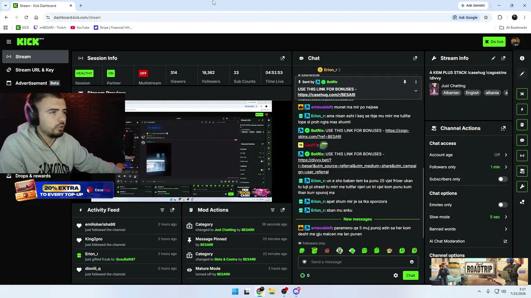Select the Albanian tag in Stream info
This screenshot has height=298, width=531.
[451, 93]
